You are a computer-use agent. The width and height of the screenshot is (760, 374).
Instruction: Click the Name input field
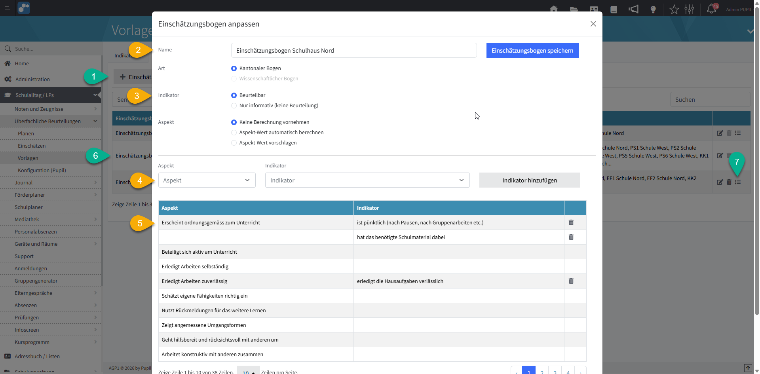[354, 50]
